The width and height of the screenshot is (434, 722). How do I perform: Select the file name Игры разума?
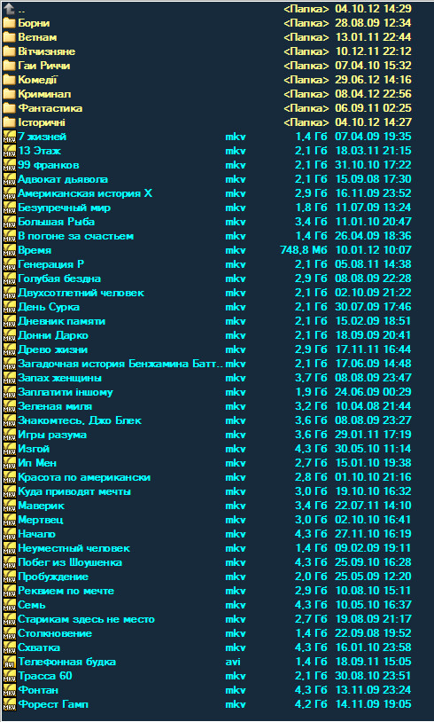[52, 436]
